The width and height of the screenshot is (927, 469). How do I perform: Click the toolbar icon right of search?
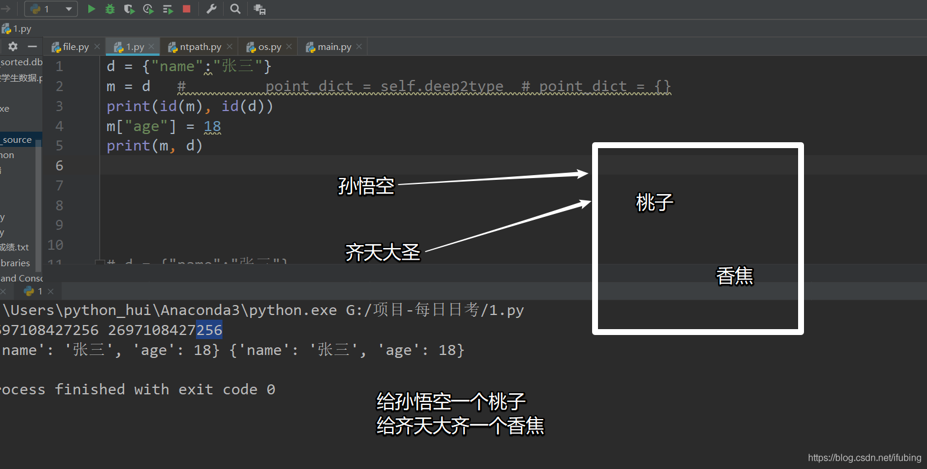260,9
